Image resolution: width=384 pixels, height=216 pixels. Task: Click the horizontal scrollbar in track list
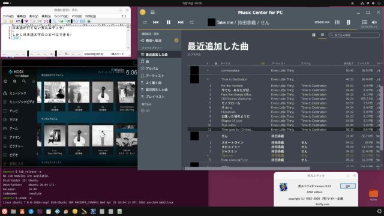pyautogui.click(x=247, y=169)
